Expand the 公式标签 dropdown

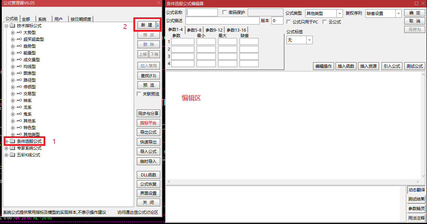click(309, 40)
